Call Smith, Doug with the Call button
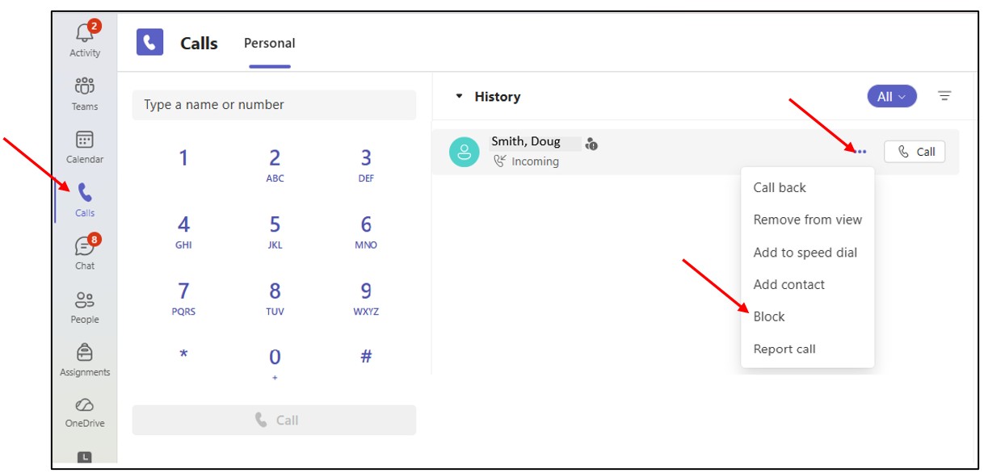The width and height of the screenshot is (984, 473). tap(915, 152)
